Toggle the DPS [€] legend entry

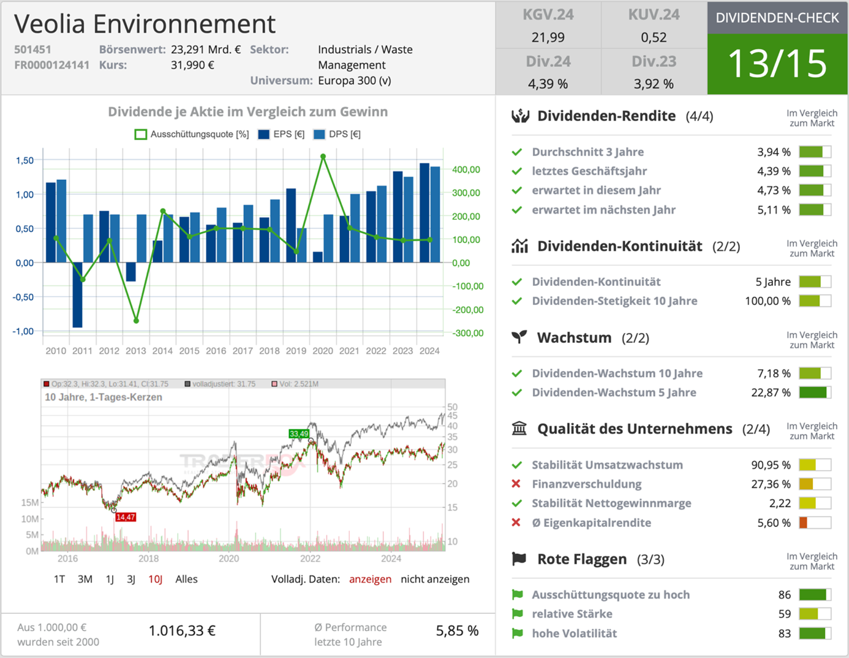pos(337,134)
